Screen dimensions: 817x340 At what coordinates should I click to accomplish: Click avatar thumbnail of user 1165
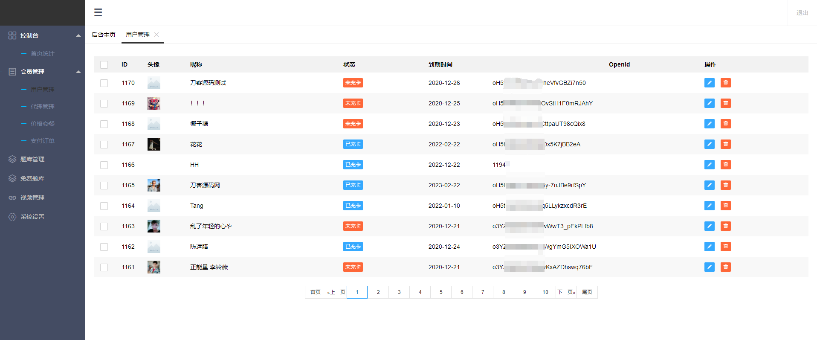point(154,185)
